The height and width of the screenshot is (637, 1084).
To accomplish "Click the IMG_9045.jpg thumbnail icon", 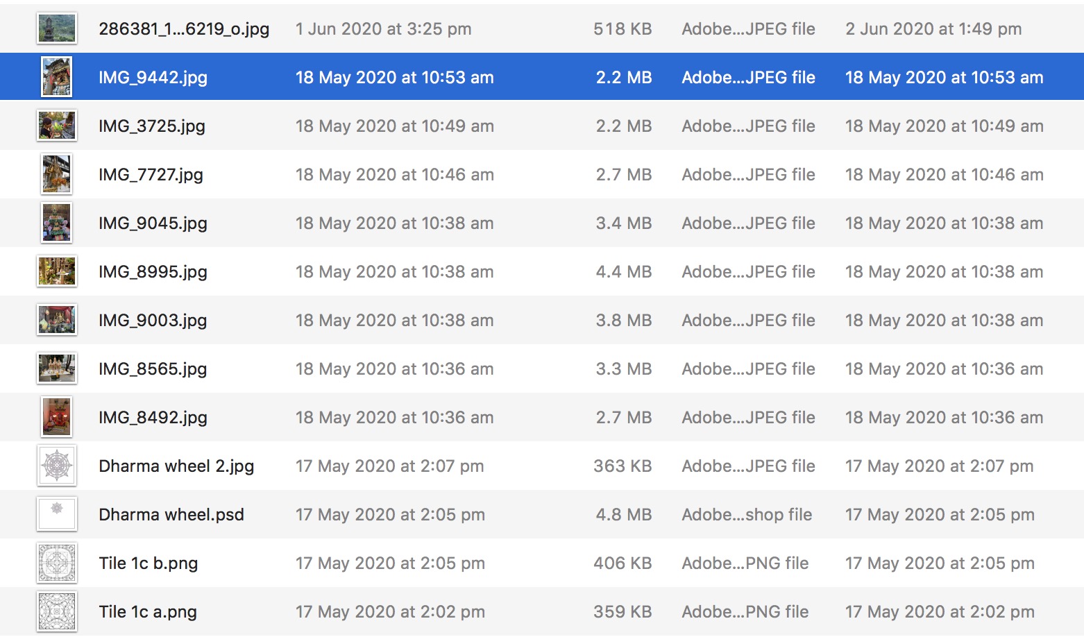I will click(x=56, y=223).
